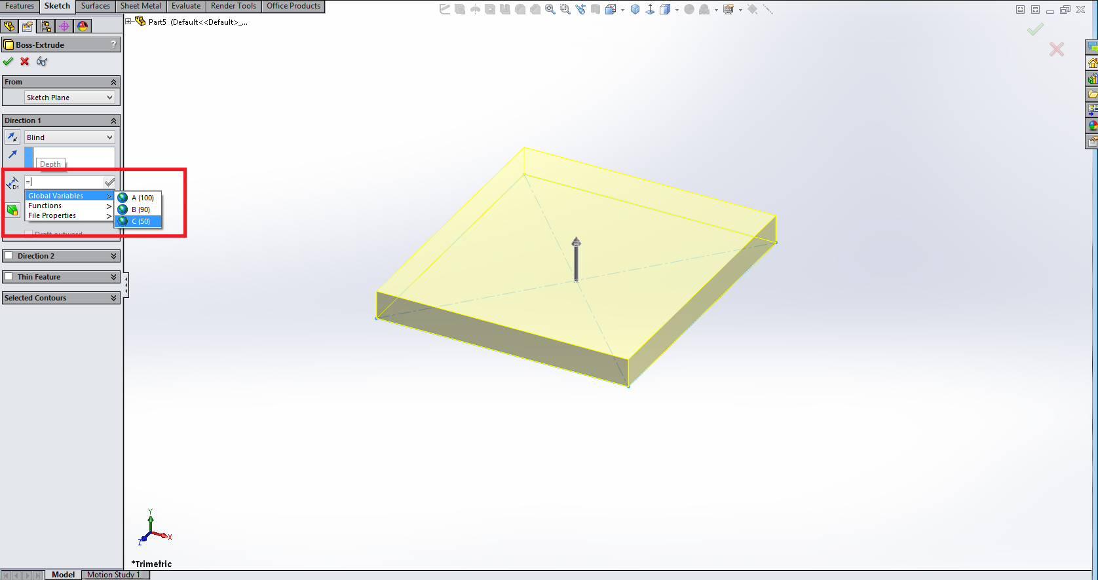
Task: Enable Direction 2 checkbox
Action: pyautogui.click(x=9, y=256)
